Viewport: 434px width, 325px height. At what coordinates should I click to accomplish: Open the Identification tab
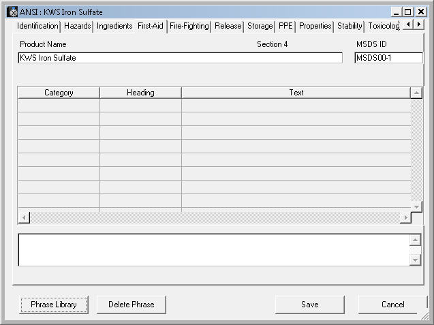tap(37, 26)
